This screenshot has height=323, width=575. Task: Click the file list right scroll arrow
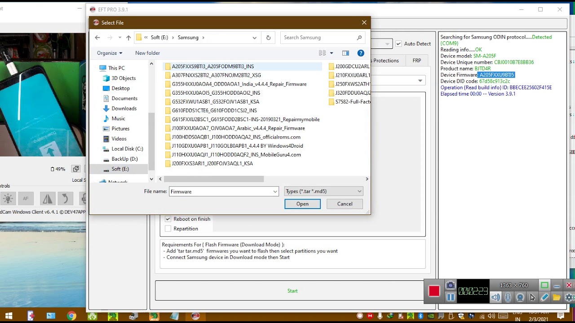367,179
